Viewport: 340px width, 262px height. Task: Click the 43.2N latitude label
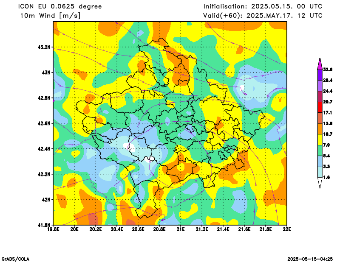(44, 47)
